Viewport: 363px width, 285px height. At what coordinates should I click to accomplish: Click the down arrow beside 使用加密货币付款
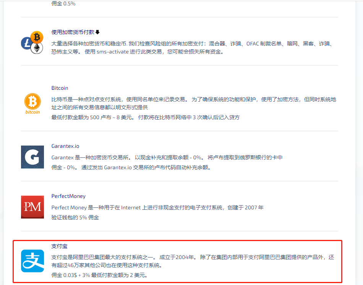(x=97, y=32)
